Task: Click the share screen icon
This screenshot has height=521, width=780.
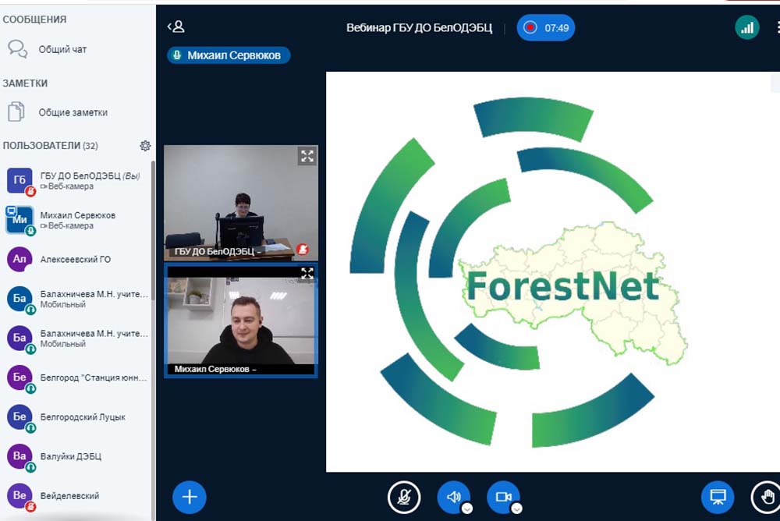Action: coord(718,497)
